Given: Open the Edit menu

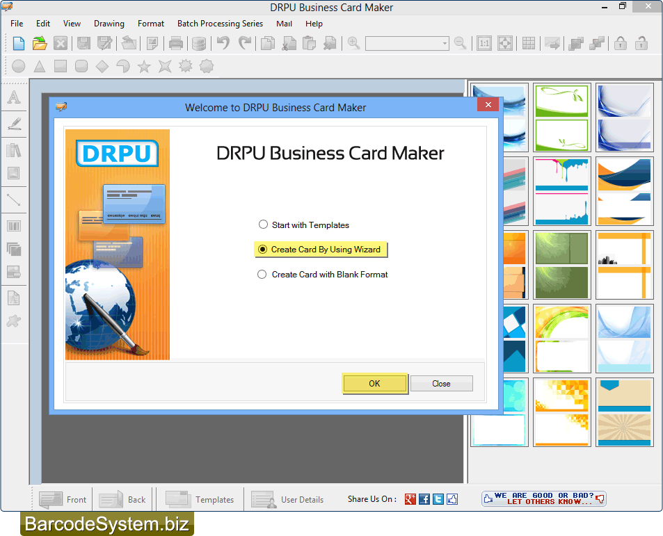Looking at the screenshot, I should tap(43, 24).
